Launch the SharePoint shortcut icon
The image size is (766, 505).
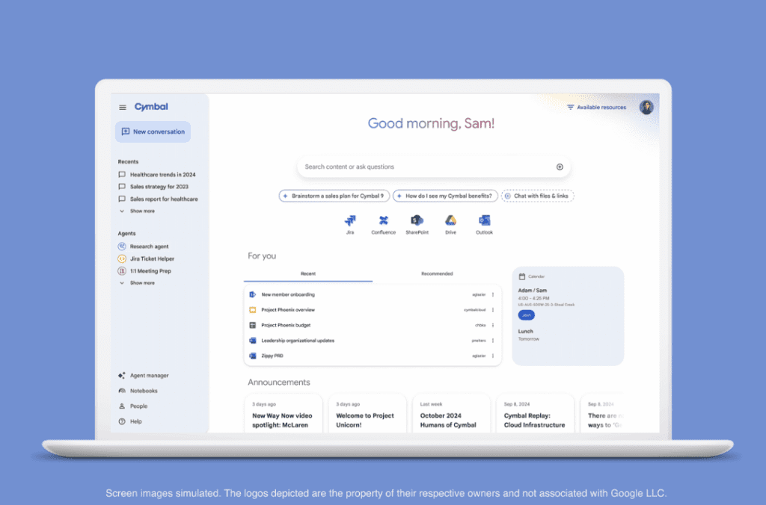[417, 220]
